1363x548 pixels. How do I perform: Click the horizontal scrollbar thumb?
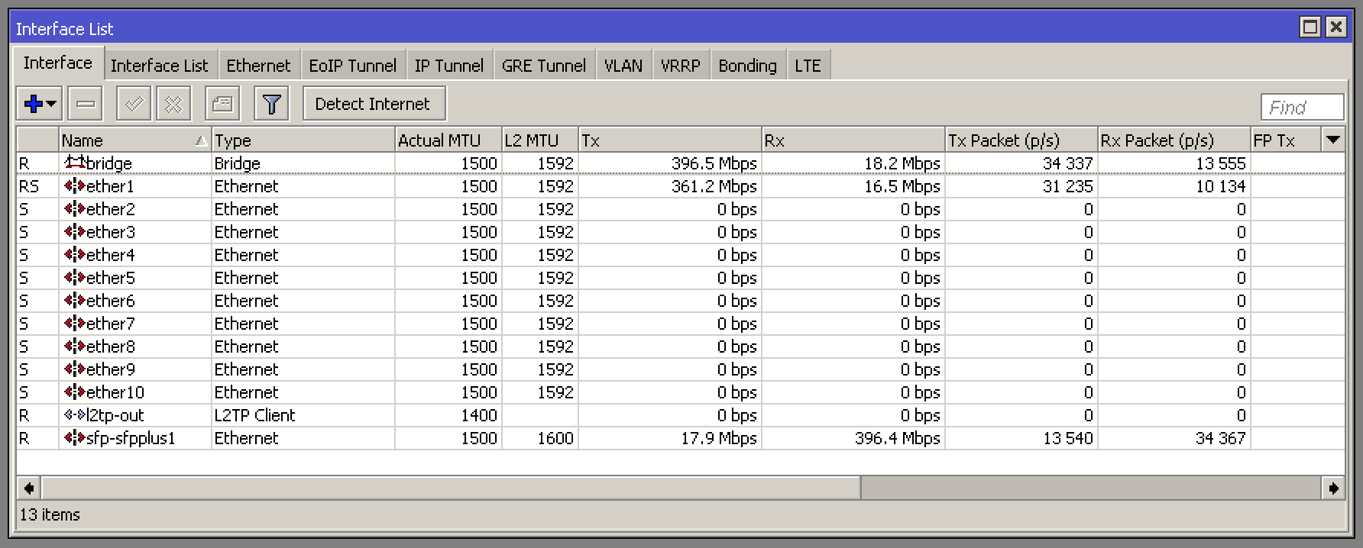point(451,488)
